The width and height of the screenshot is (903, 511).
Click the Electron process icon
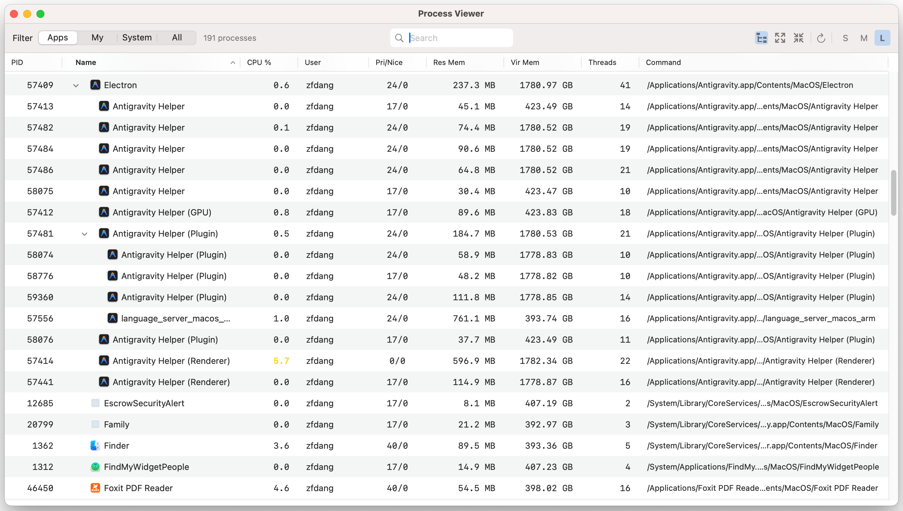pyautogui.click(x=95, y=85)
